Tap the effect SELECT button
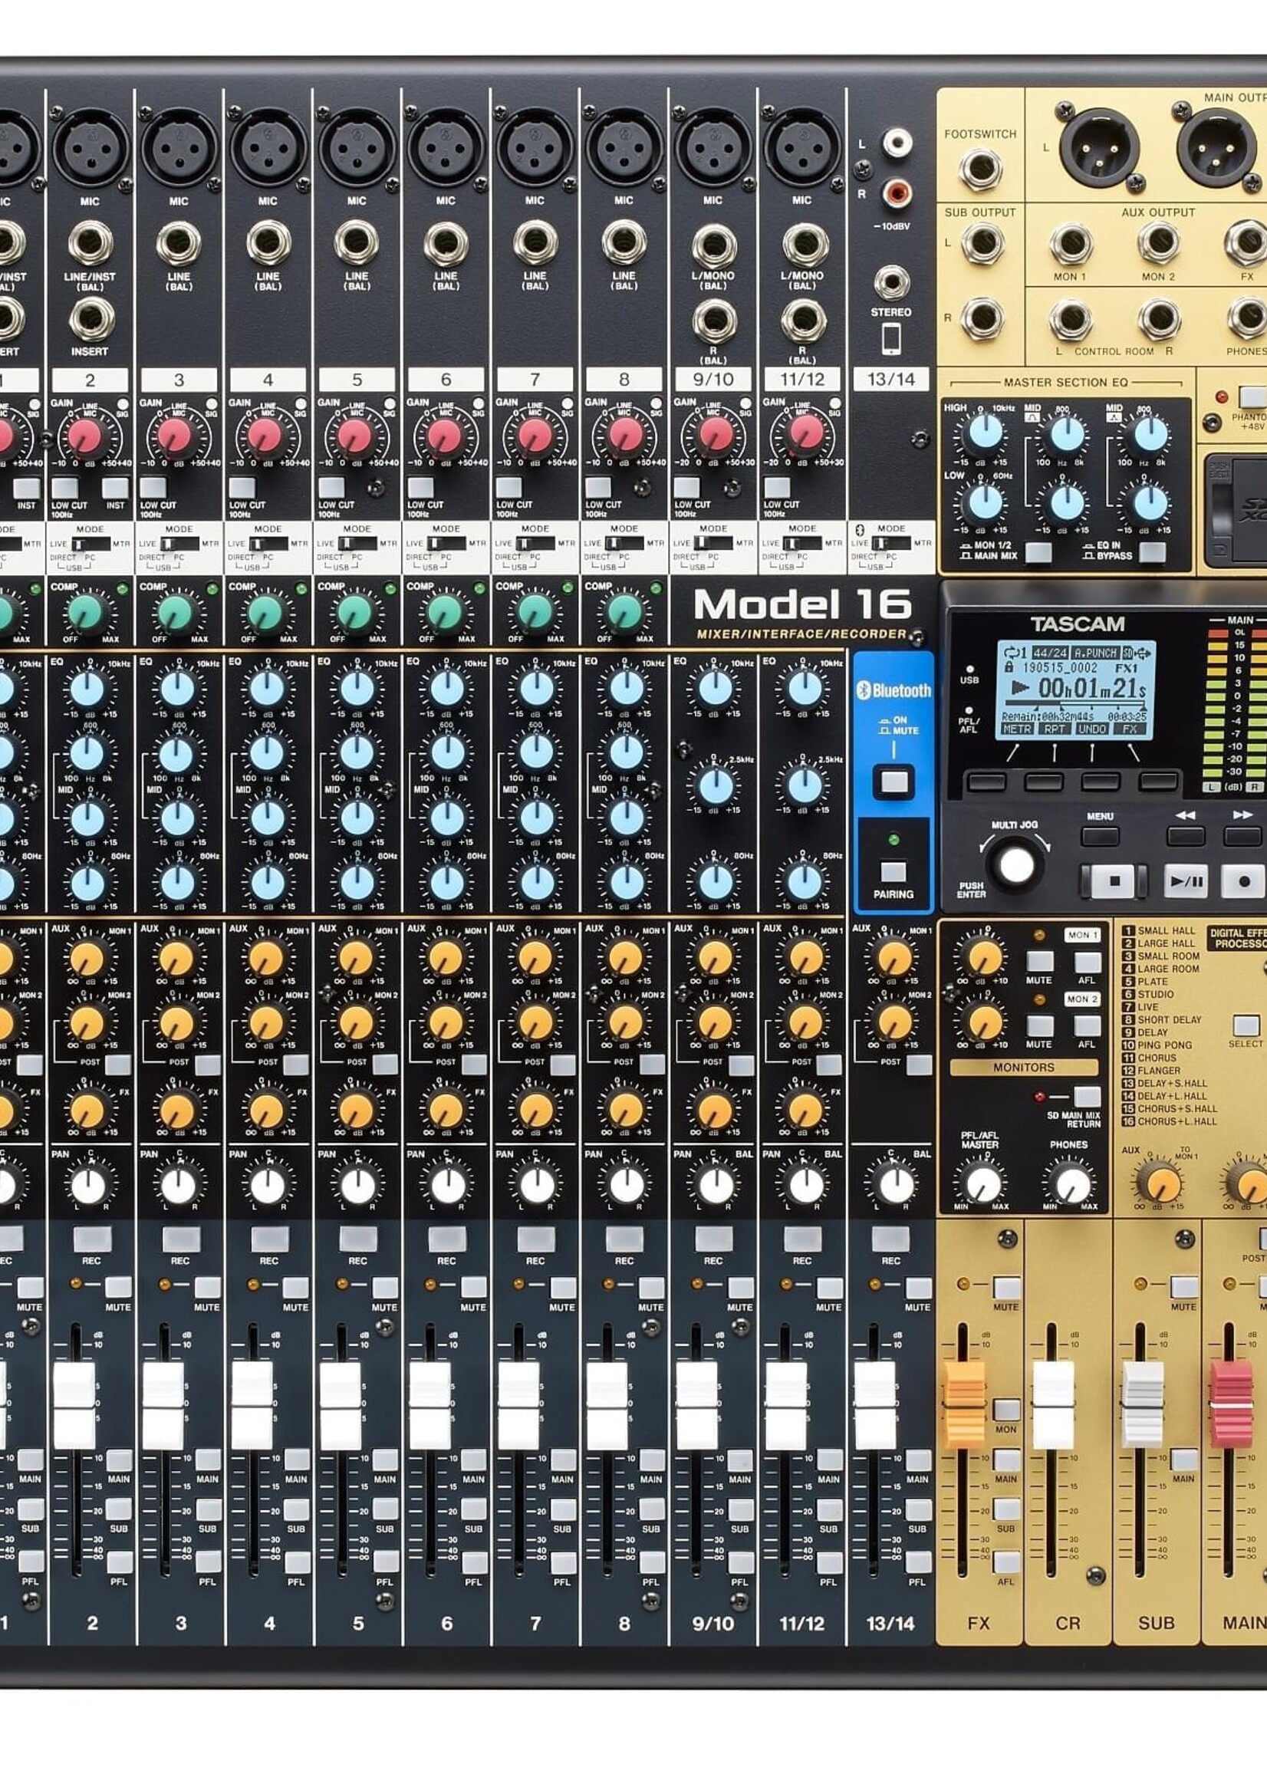Screen dimensions: 1267x1774 click(1246, 1025)
